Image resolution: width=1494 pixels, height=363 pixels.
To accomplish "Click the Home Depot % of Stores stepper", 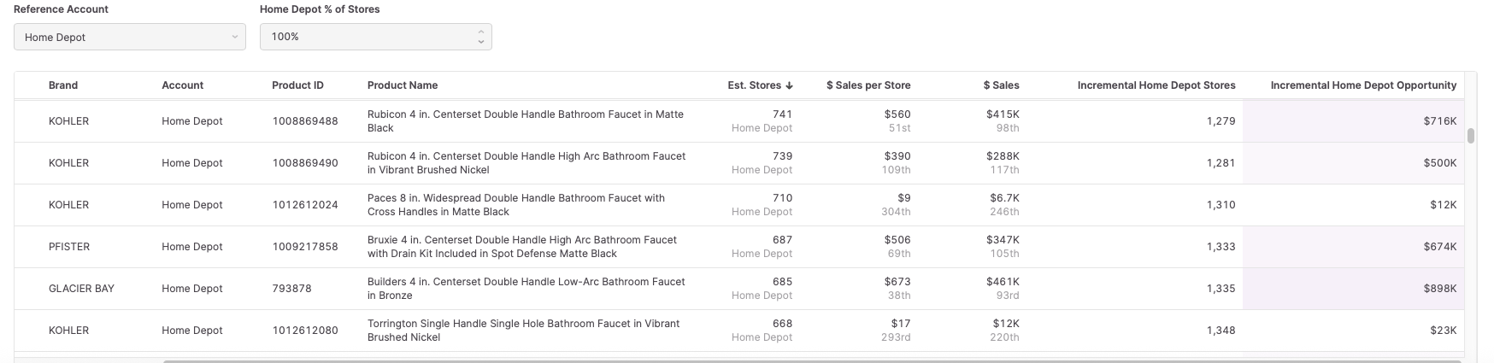I will pyautogui.click(x=481, y=37).
